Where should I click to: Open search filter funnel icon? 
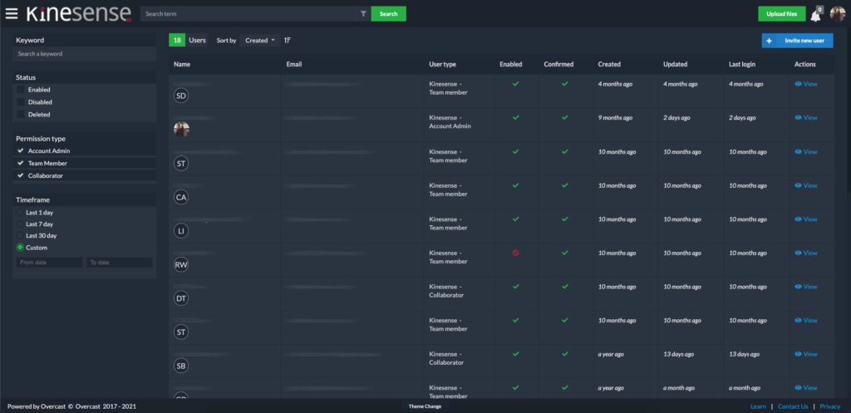click(363, 13)
